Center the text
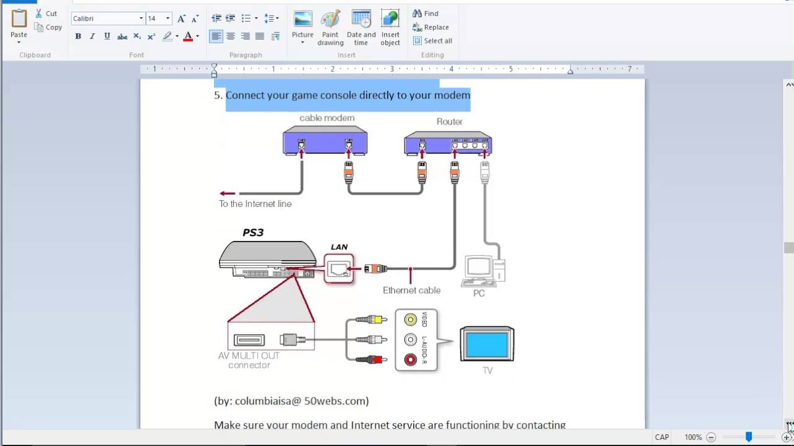This screenshot has height=446, width=794. pos(231,37)
